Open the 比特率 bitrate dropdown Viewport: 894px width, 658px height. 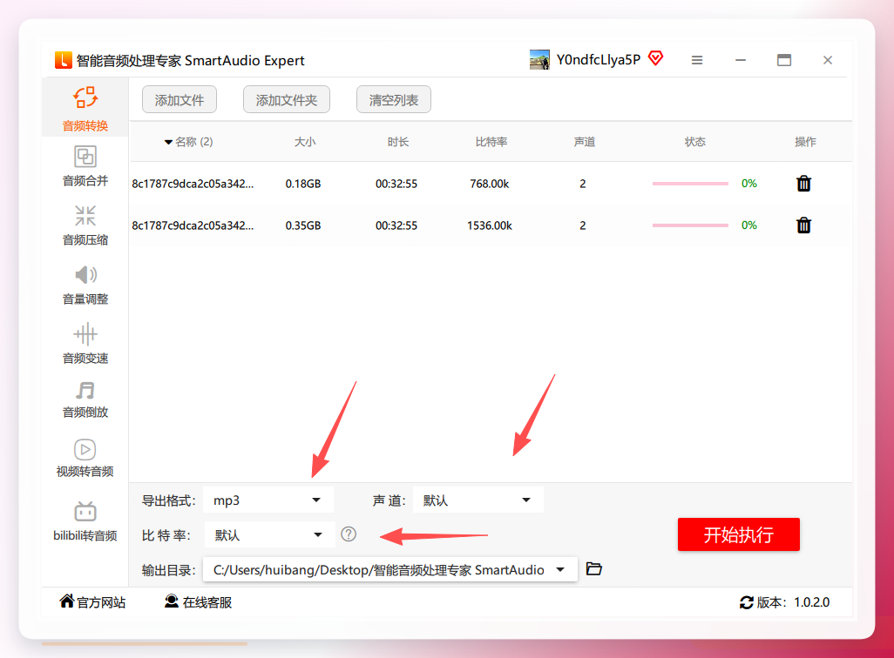(269, 534)
